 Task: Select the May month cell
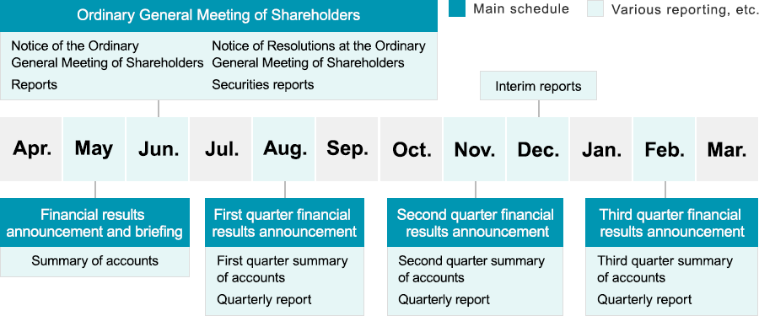coord(94,149)
